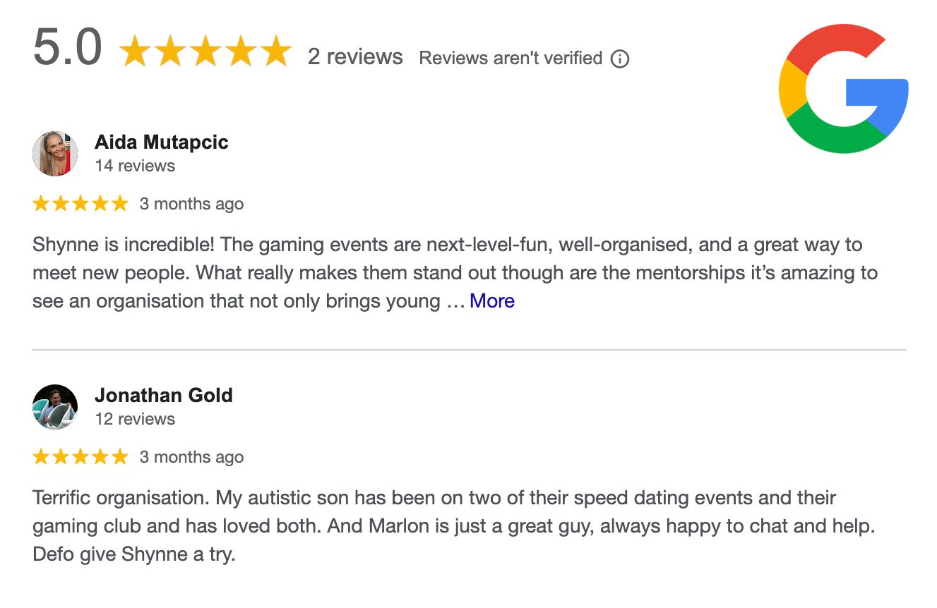937x608 pixels.
Task: Click the large 5.0 rating score
Action: pos(68,49)
